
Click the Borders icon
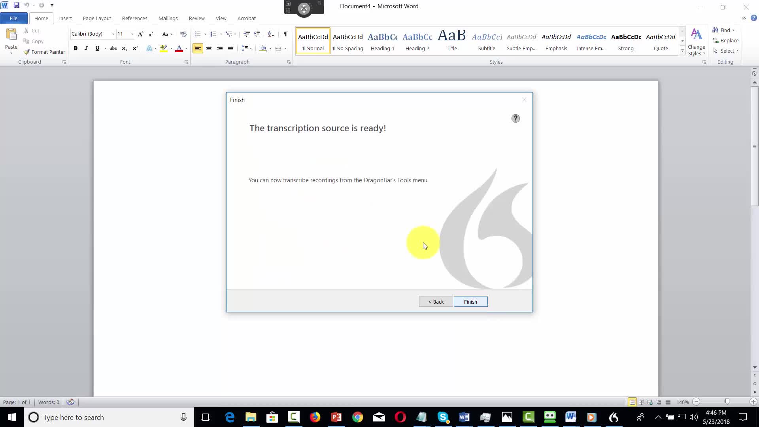pos(278,48)
